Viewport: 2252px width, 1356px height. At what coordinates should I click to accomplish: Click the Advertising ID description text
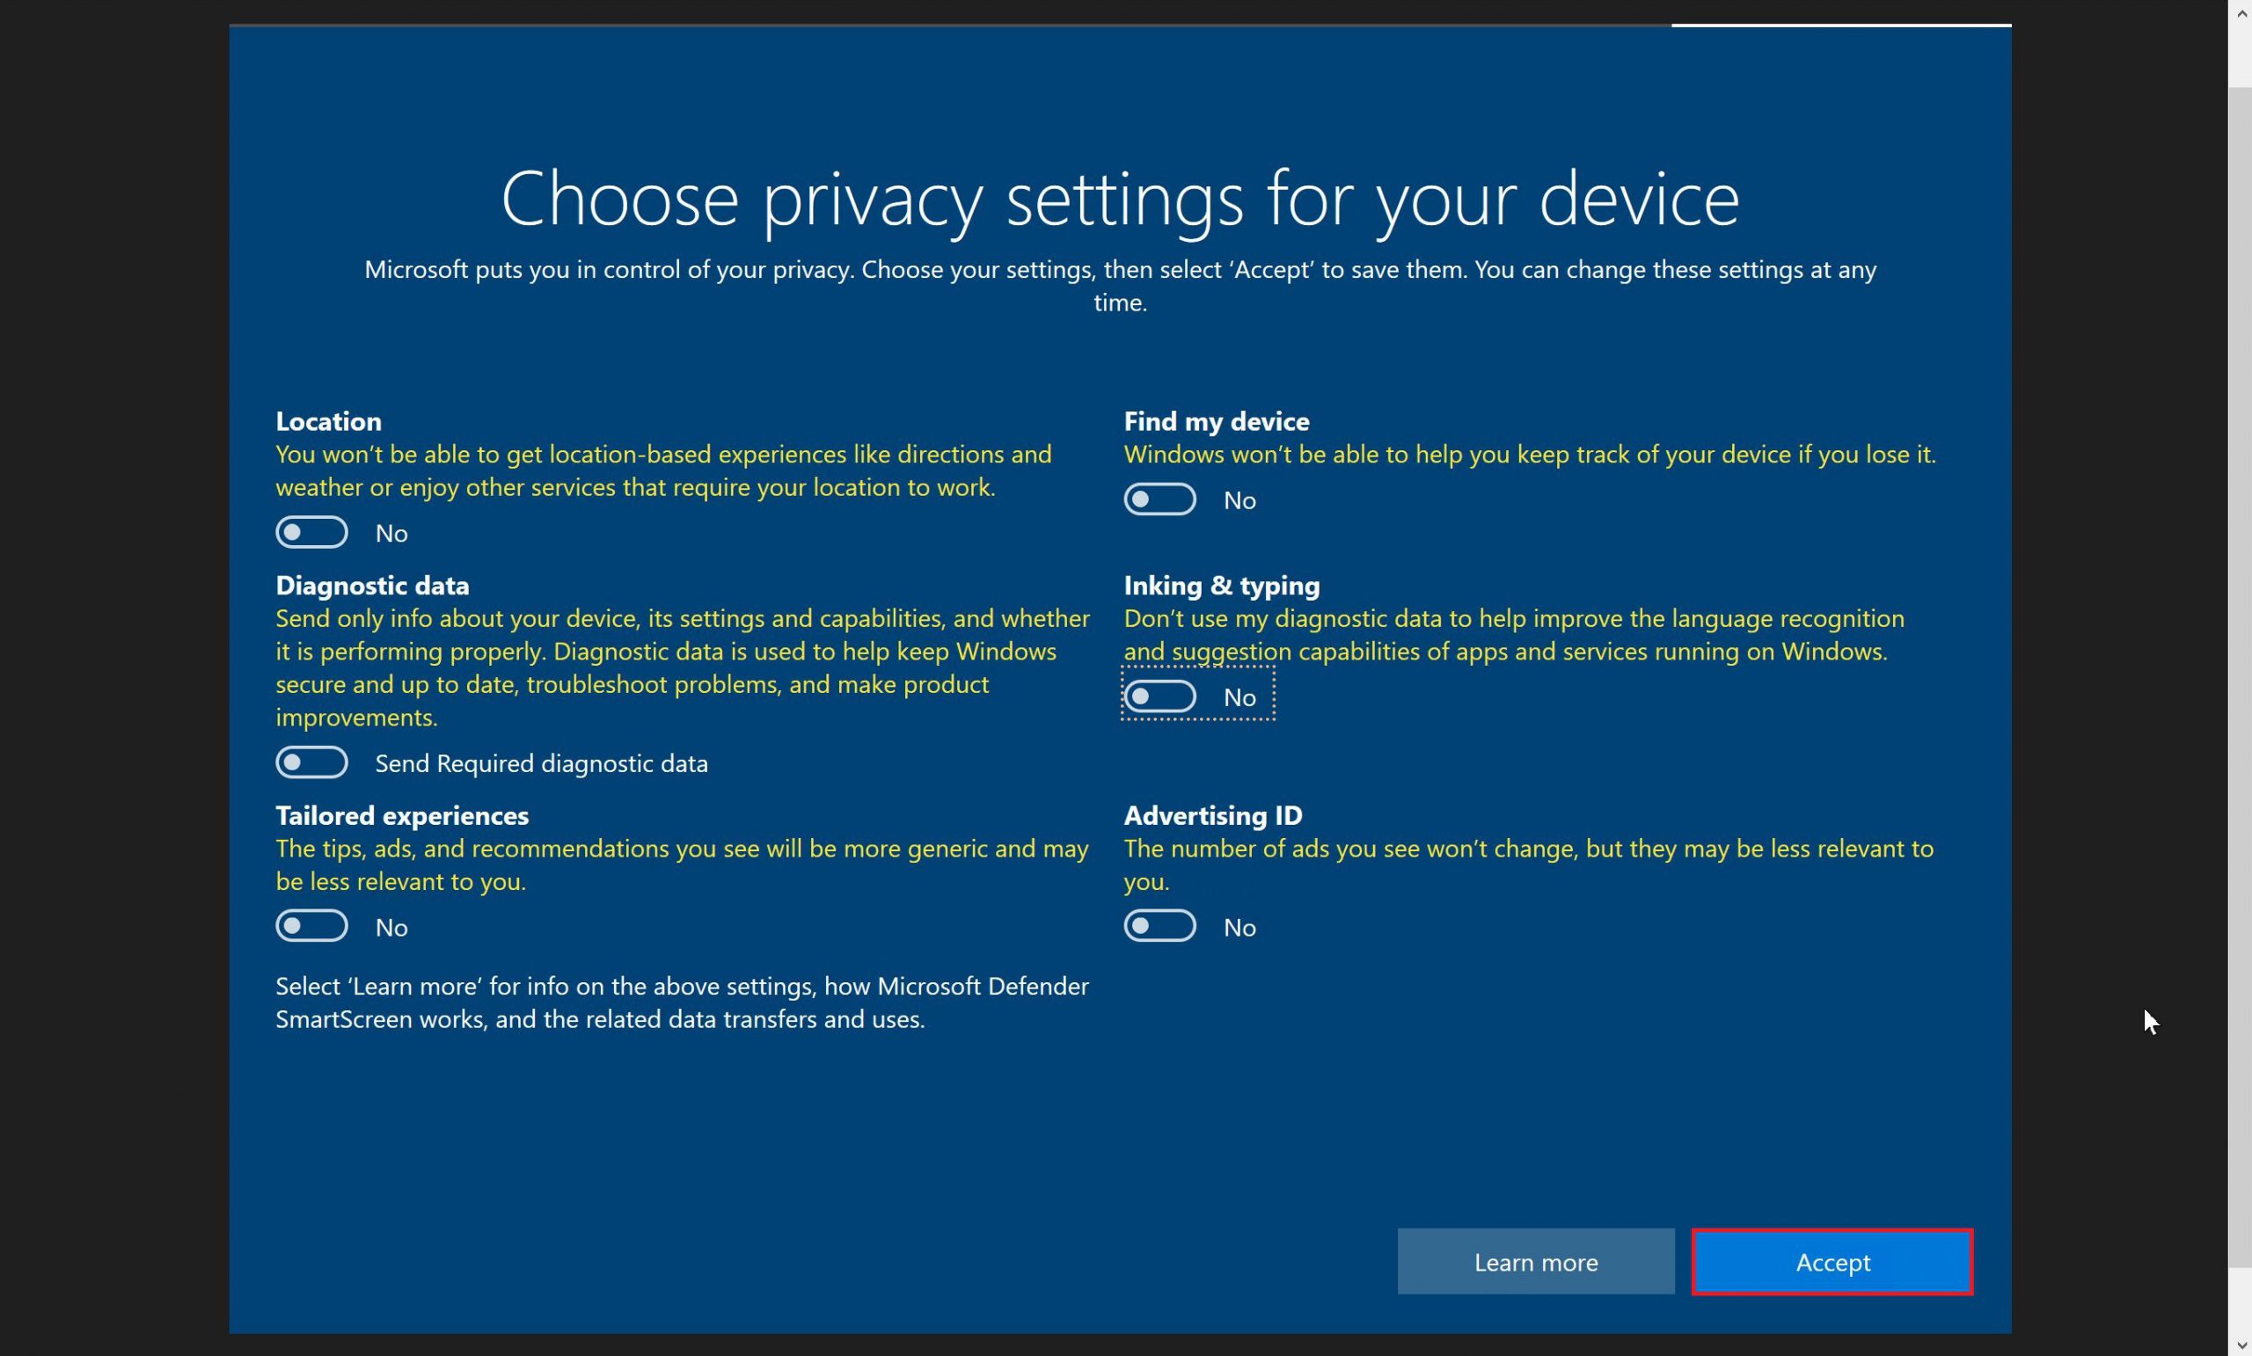(x=1528, y=864)
